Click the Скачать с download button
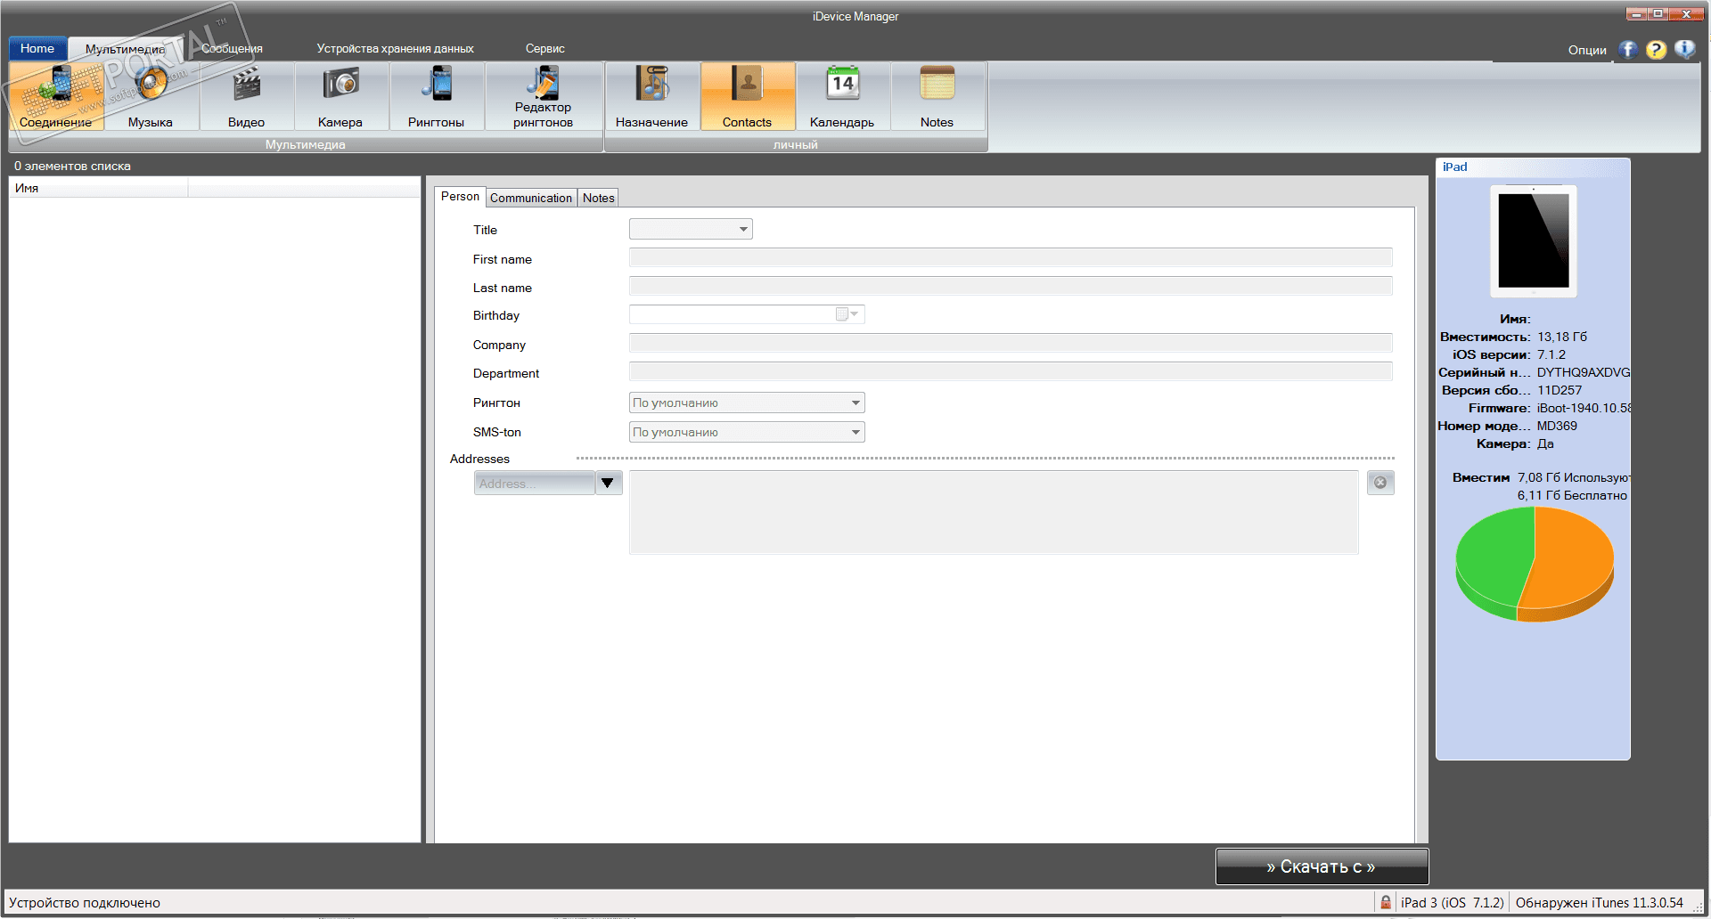Screen dimensions: 1711x919 click(x=1322, y=866)
